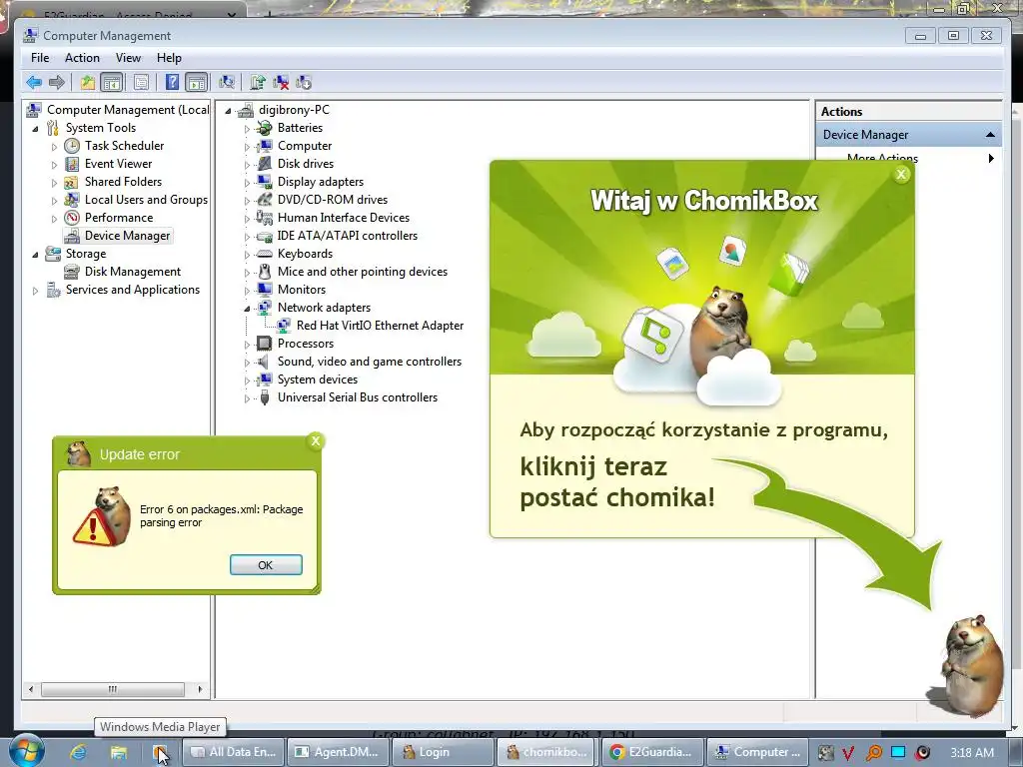Collapse the Network adapters category
This screenshot has height=767, width=1023.
[x=247, y=308]
